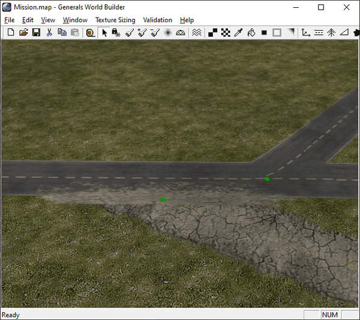Save the map with floppy disk icon
Image resolution: width=360 pixels, height=320 pixels.
click(x=36, y=32)
